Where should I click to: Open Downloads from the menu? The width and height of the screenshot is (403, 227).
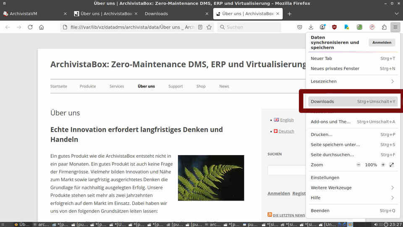pos(353,101)
